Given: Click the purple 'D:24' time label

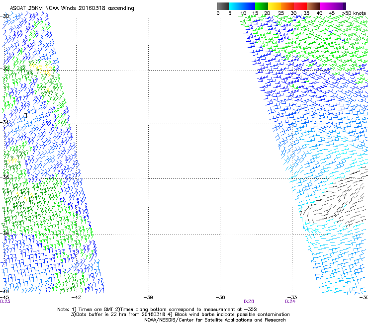Looking at the screenshot, I should click(290, 302).
